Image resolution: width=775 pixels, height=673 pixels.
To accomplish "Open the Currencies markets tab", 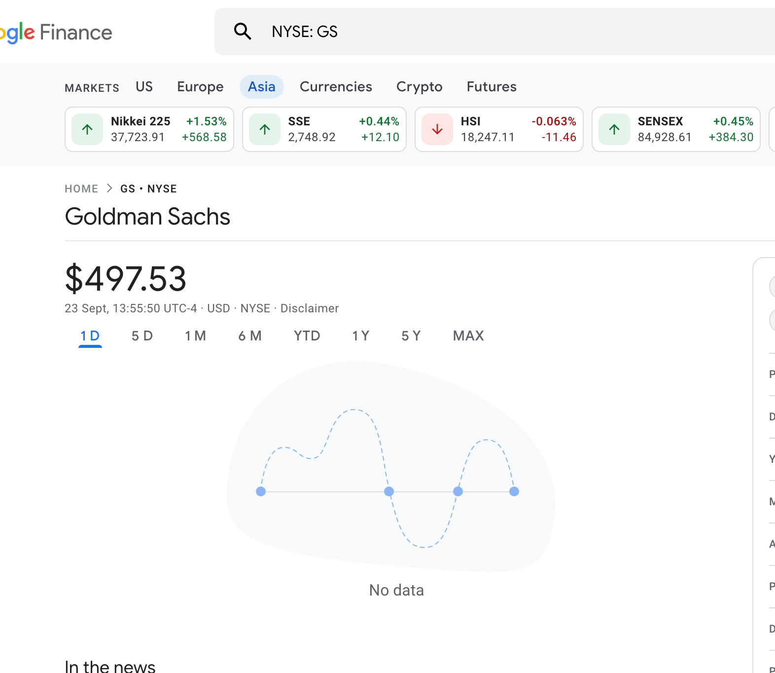I will [x=336, y=87].
